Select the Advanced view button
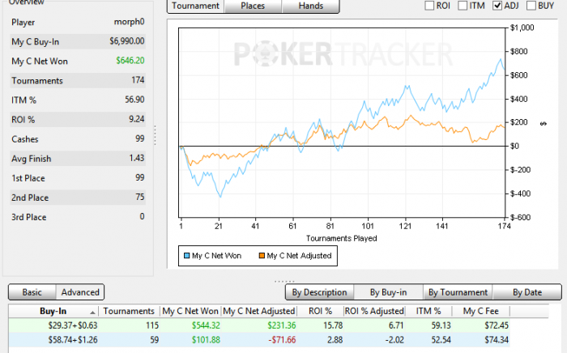The image size is (567, 353). [x=80, y=292]
